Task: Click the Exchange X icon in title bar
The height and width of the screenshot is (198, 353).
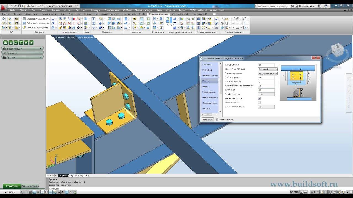Action: coord(319,6)
